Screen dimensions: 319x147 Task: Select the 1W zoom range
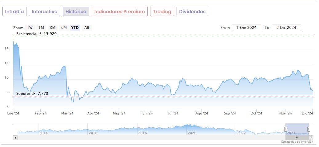point(30,28)
